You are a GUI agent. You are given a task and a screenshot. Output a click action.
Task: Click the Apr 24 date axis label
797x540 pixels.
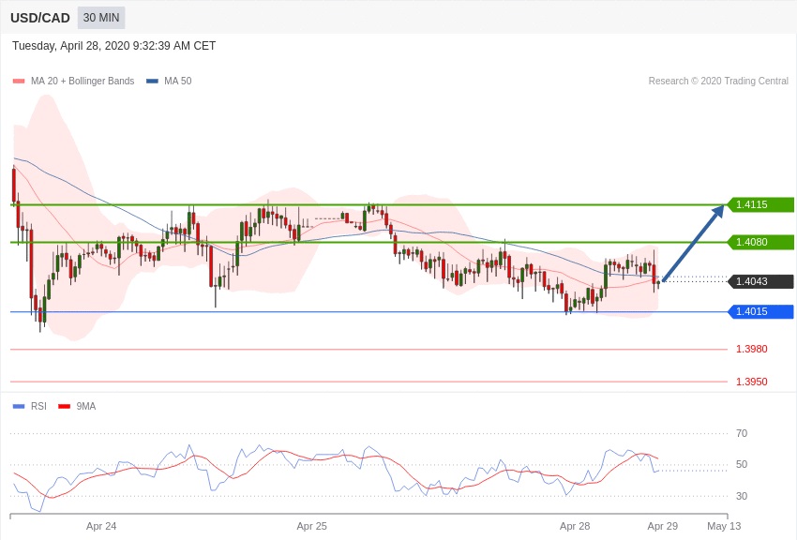(x=101, y=526)
